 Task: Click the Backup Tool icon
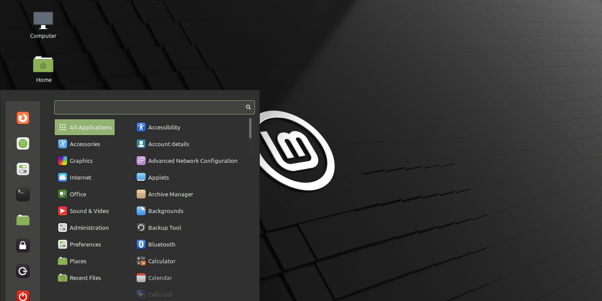(x=141, y=227)
